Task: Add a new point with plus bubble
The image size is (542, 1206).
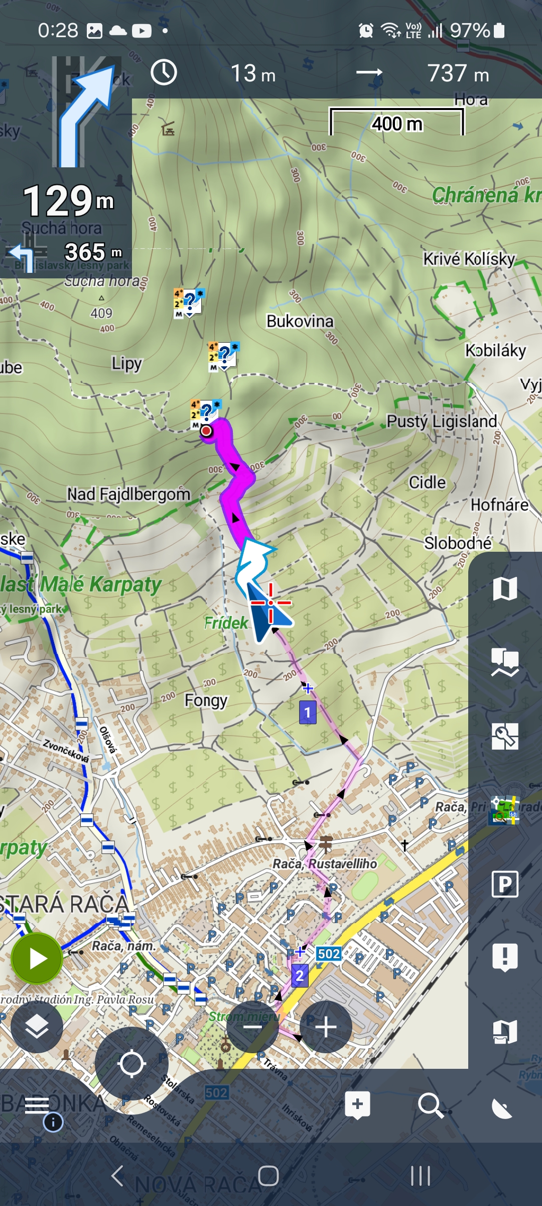Action: click(358, 1105)
